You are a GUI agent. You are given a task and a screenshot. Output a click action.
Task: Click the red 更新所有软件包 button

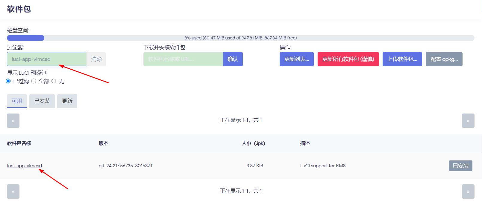coord(348,59)
